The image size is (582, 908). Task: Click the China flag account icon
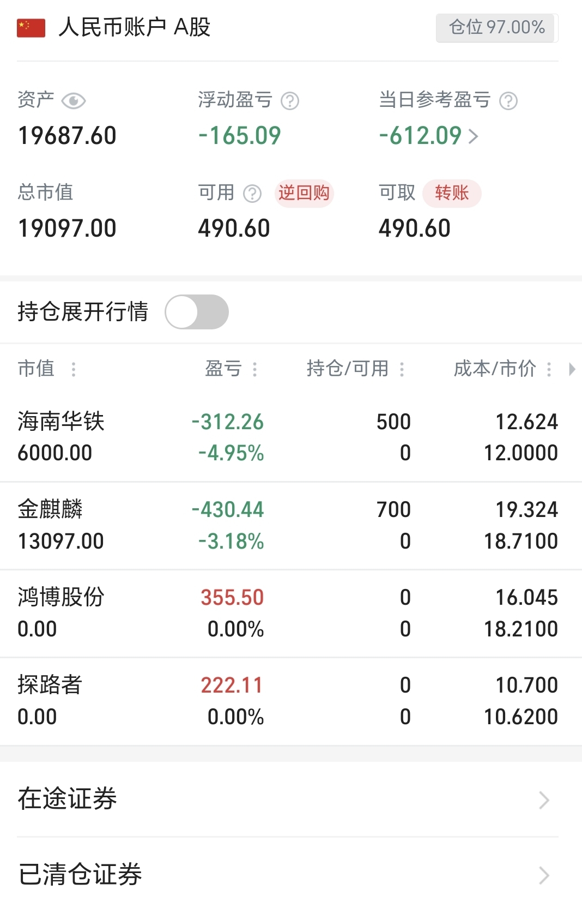point(31,28)
